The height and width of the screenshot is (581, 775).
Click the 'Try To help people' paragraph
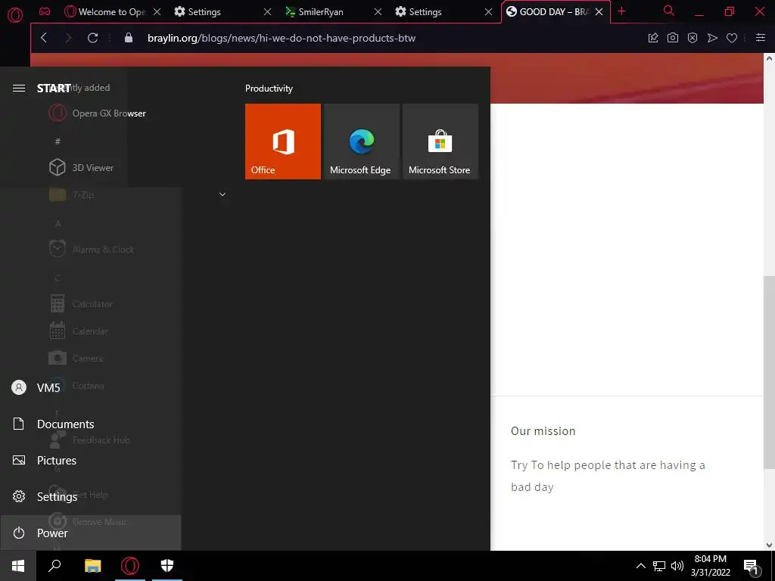tap(608, 476)
